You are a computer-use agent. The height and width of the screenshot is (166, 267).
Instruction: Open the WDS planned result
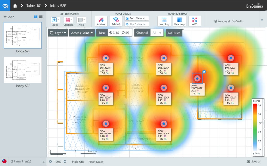[x=195, y=21]
